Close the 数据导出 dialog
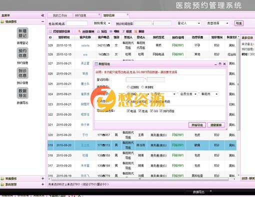 (x=224, y=64)
